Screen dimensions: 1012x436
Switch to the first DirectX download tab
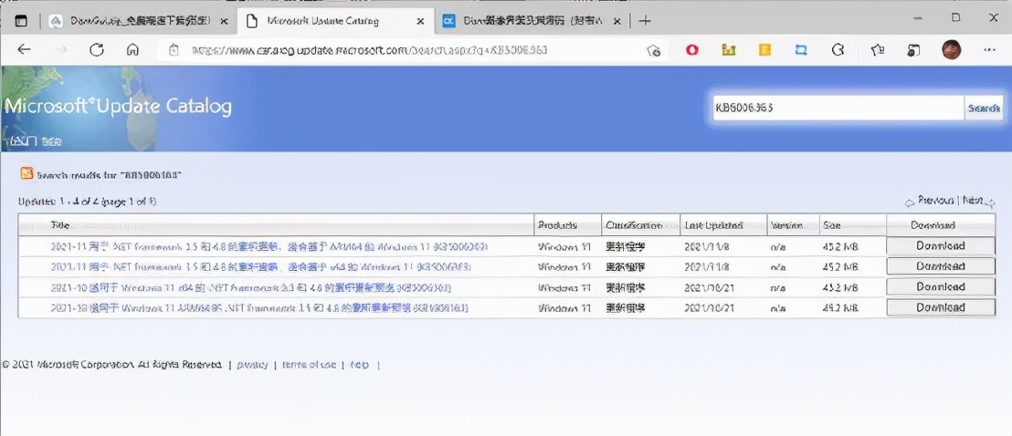click(139, 21)
